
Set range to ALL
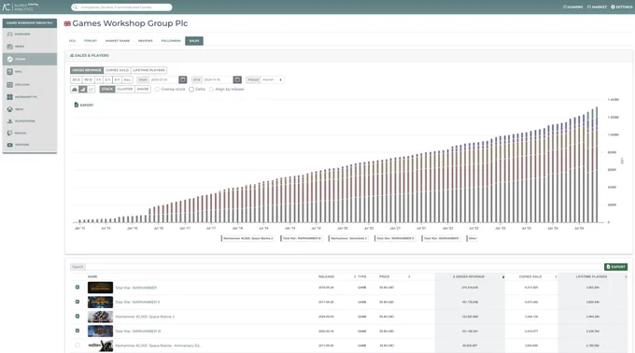(x=127, y=79)
